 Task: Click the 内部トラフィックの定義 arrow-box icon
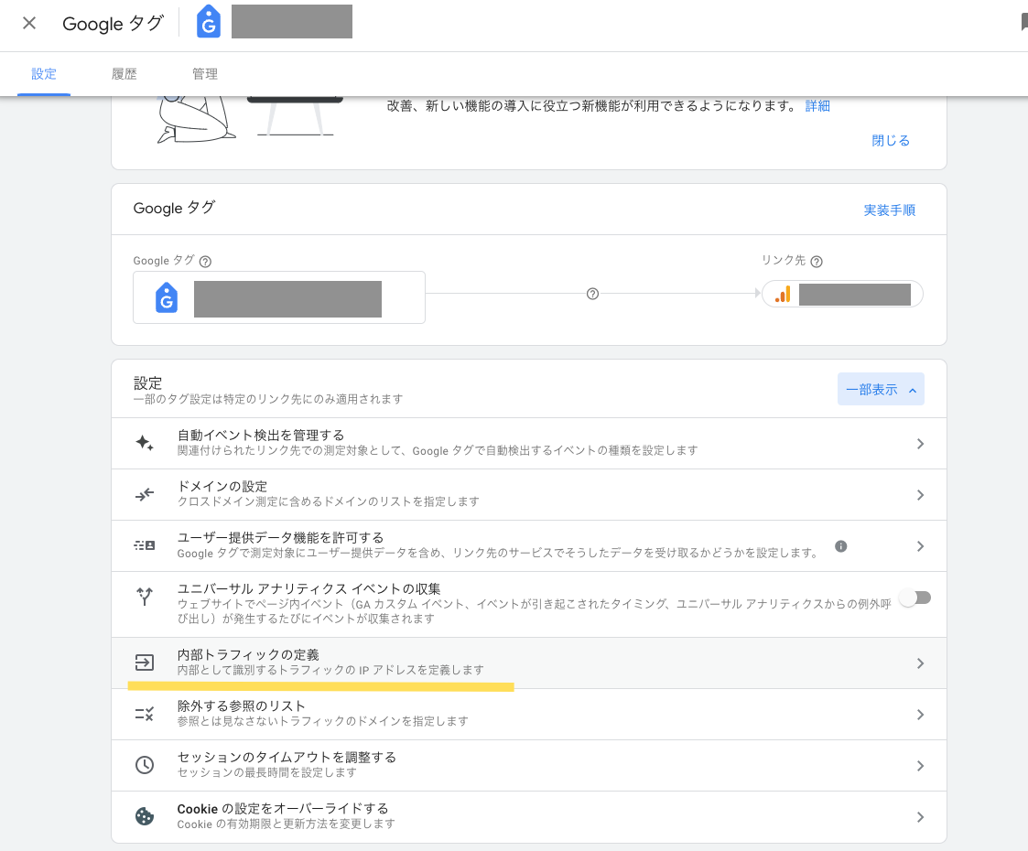(x=145, y=662)
